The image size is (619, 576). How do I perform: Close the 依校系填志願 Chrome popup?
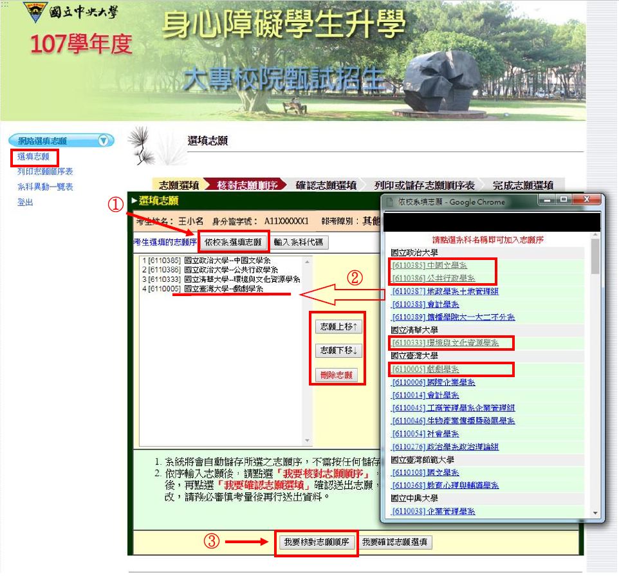coord(586,200)
